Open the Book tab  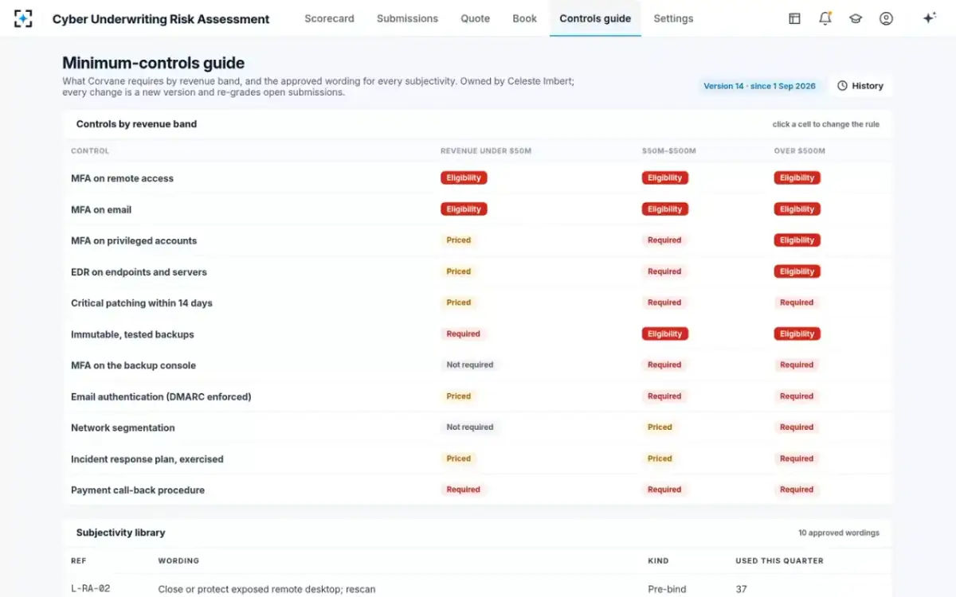(525, 18)
